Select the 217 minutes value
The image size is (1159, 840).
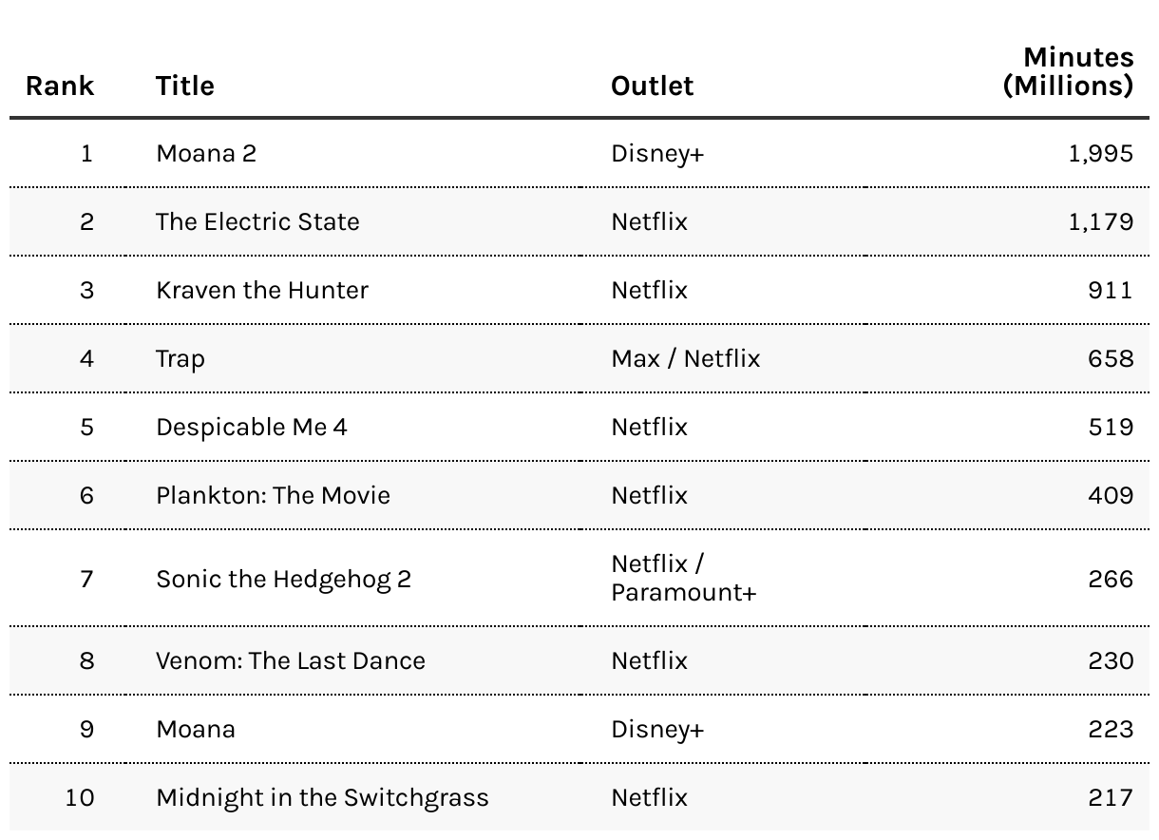click(1111, 797)
